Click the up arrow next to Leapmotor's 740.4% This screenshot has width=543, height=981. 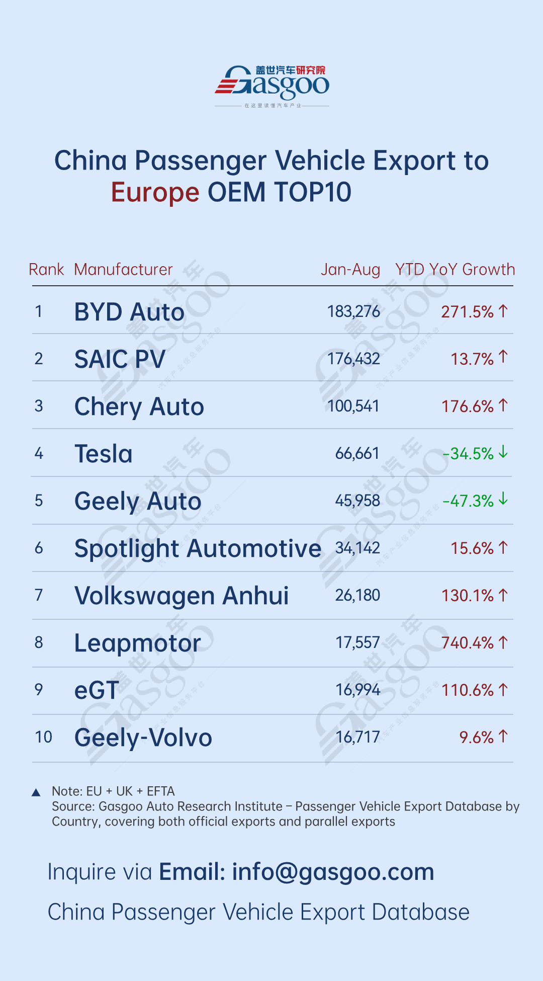pyautogui.click(x=503, y=642)
